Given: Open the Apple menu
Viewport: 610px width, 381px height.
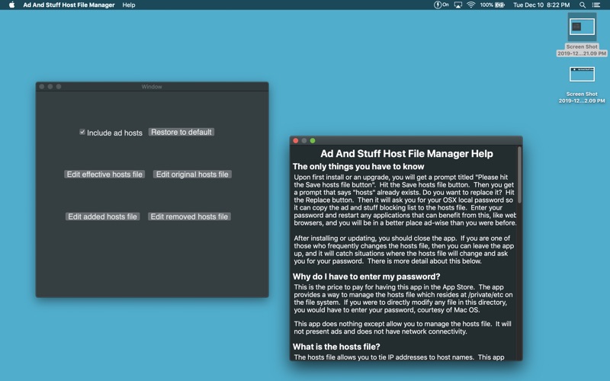Looking at the screenshot, I should [11, 5].
